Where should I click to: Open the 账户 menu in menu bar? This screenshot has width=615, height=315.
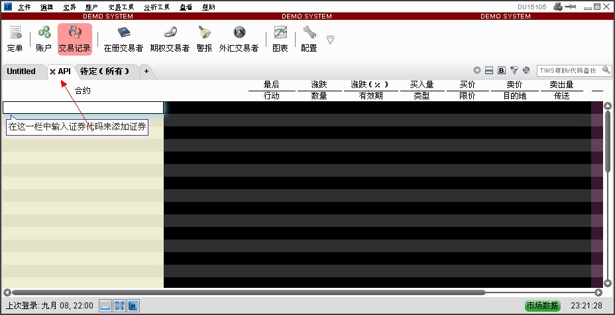(x=91, y=7)
